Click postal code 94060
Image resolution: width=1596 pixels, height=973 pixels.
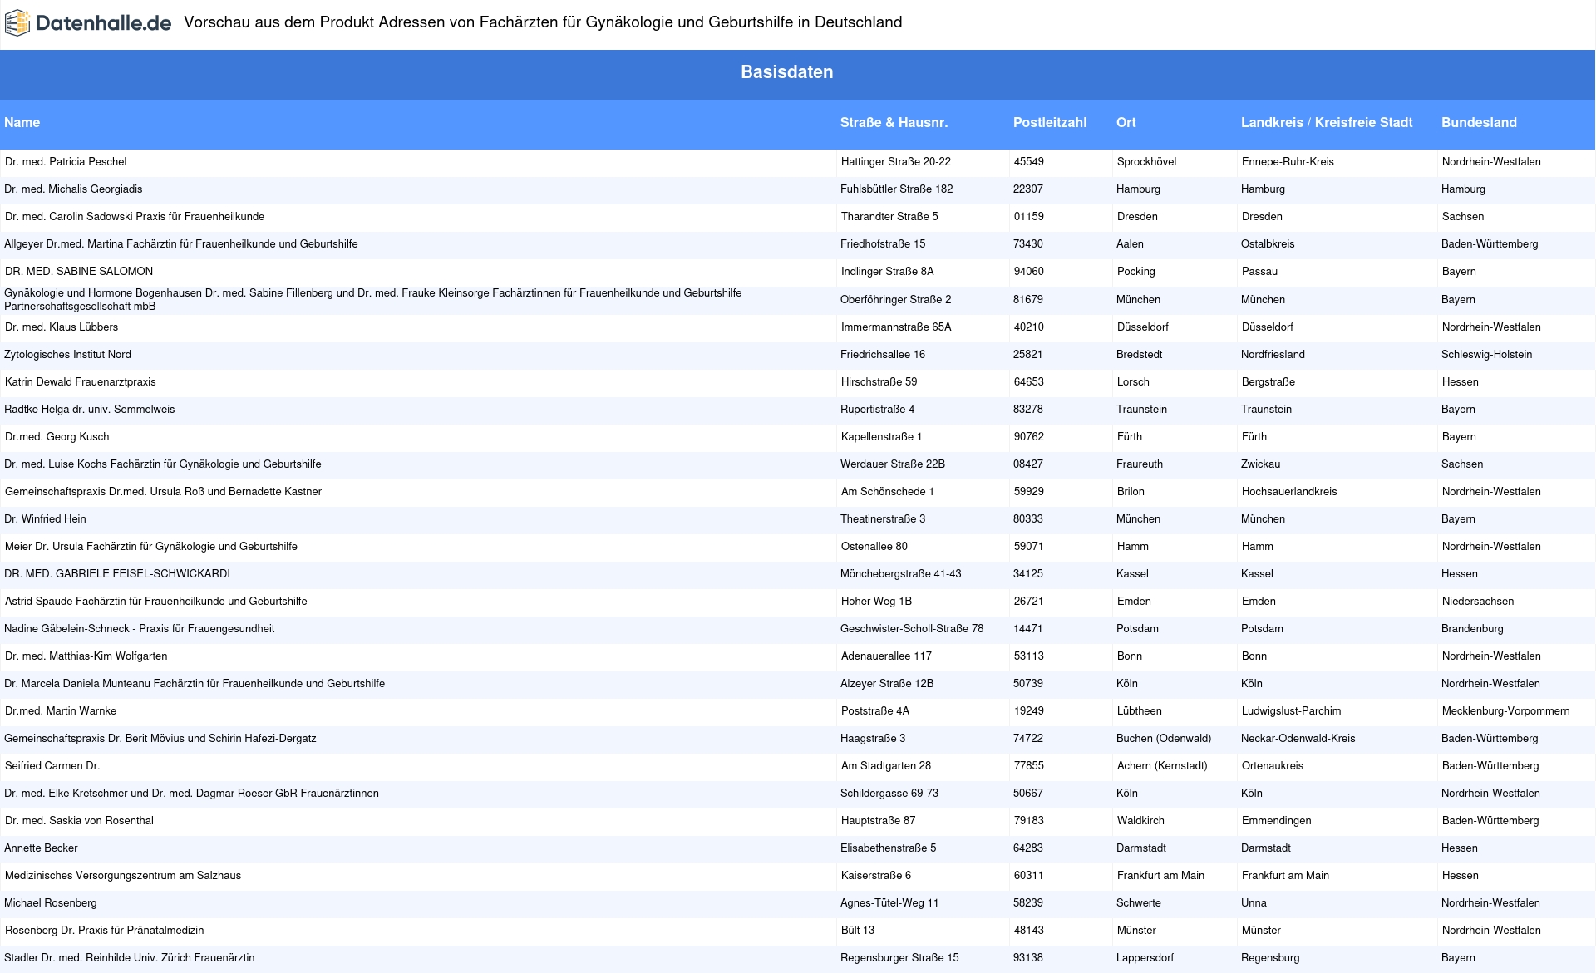1028,272
